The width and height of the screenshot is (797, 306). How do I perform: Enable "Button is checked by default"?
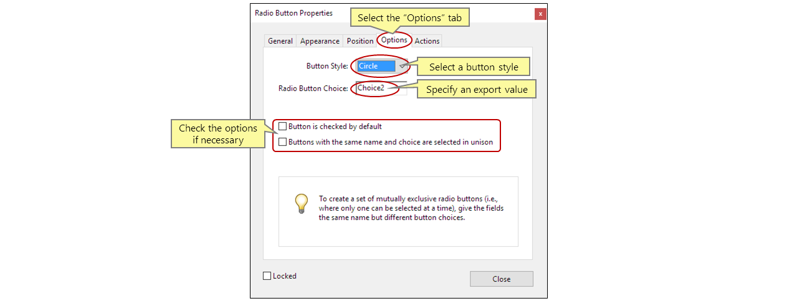click(283, 127)
